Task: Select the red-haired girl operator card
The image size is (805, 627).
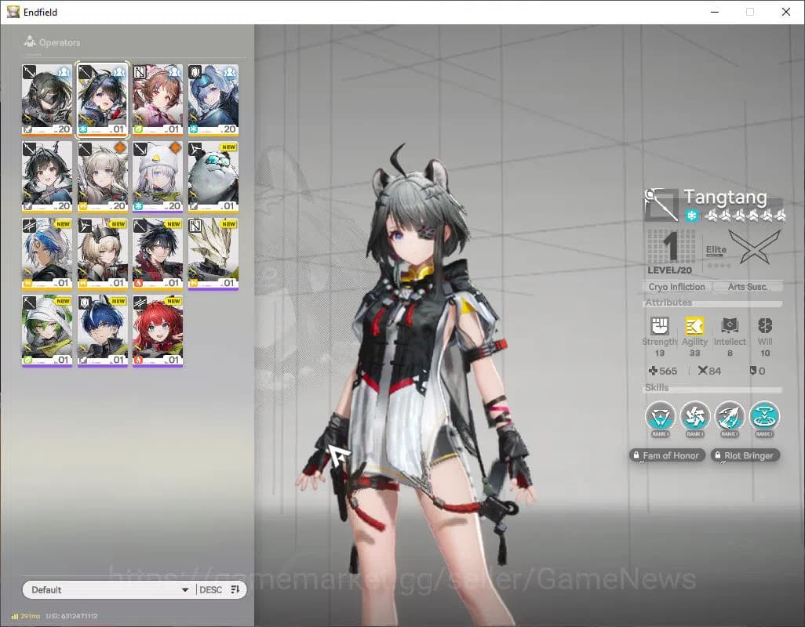Action: 158,331
